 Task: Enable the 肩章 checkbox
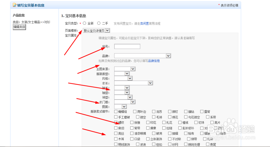point(148,128)
